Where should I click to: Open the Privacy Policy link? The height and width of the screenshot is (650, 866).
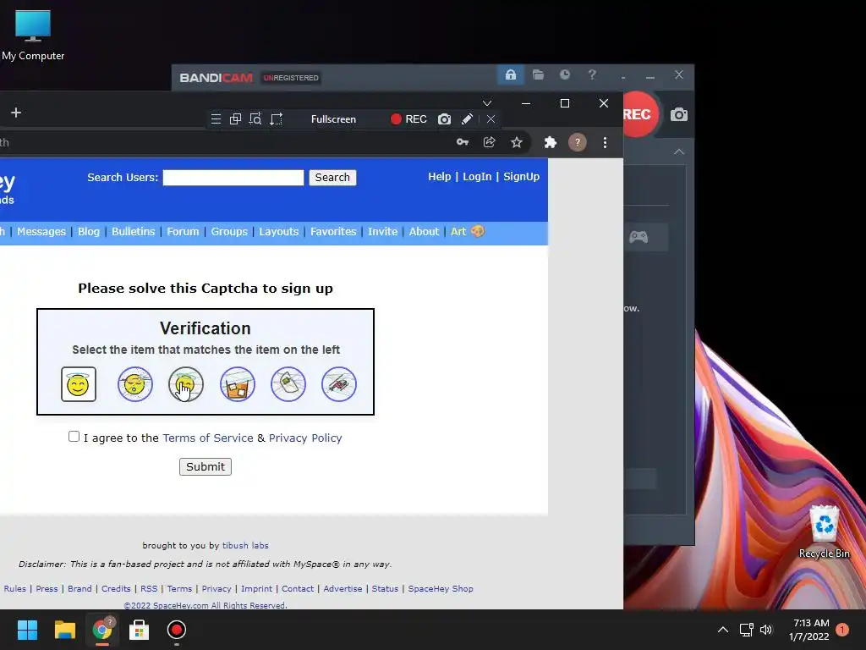pos(305,438)
